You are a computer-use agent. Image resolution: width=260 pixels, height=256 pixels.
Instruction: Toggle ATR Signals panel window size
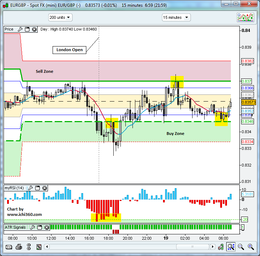click(39, 227)
